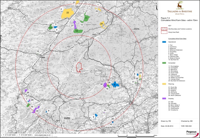200x138 pixels.
Task: Click the 35km radius label
Action: point(76,99)
